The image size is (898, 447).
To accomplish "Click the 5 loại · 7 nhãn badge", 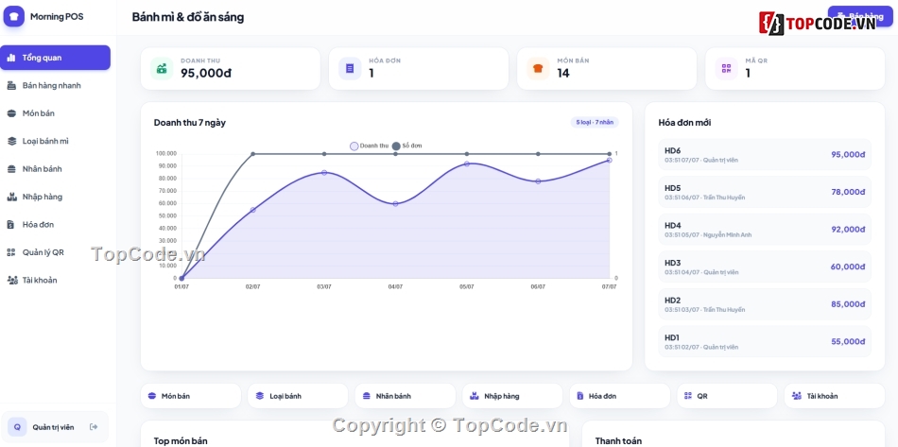I will pos(595,123).
